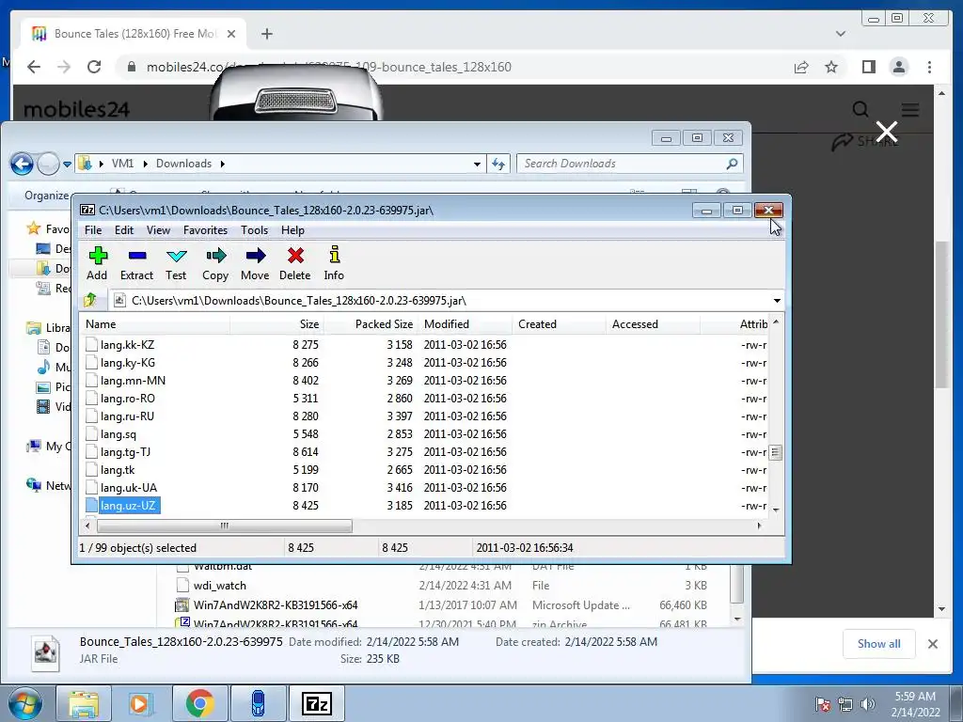963x722 pixels.
Task: Bookmark this page with star icon
Action: pos(831,67)
